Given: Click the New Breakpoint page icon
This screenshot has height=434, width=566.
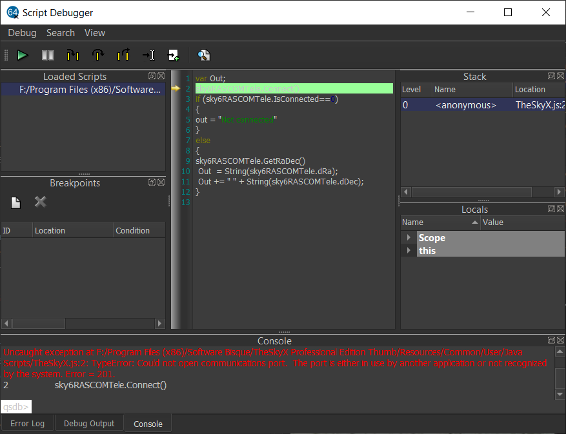Looking at the screenshot, I should click(x=15, y=202).
